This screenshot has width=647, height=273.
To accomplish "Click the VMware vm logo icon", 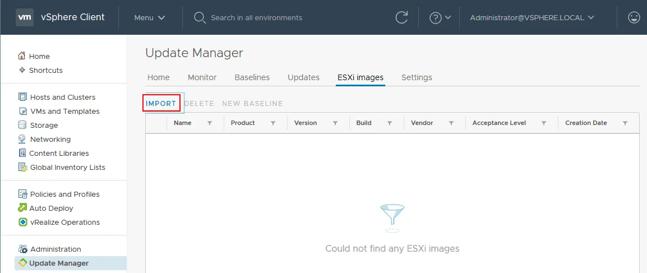I will coord(25,17).
